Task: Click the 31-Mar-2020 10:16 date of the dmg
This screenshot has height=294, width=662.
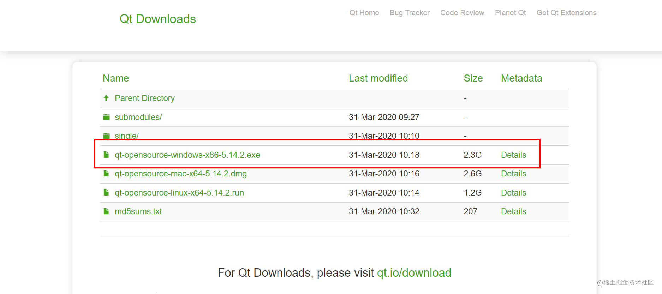Action: (384, 174)
